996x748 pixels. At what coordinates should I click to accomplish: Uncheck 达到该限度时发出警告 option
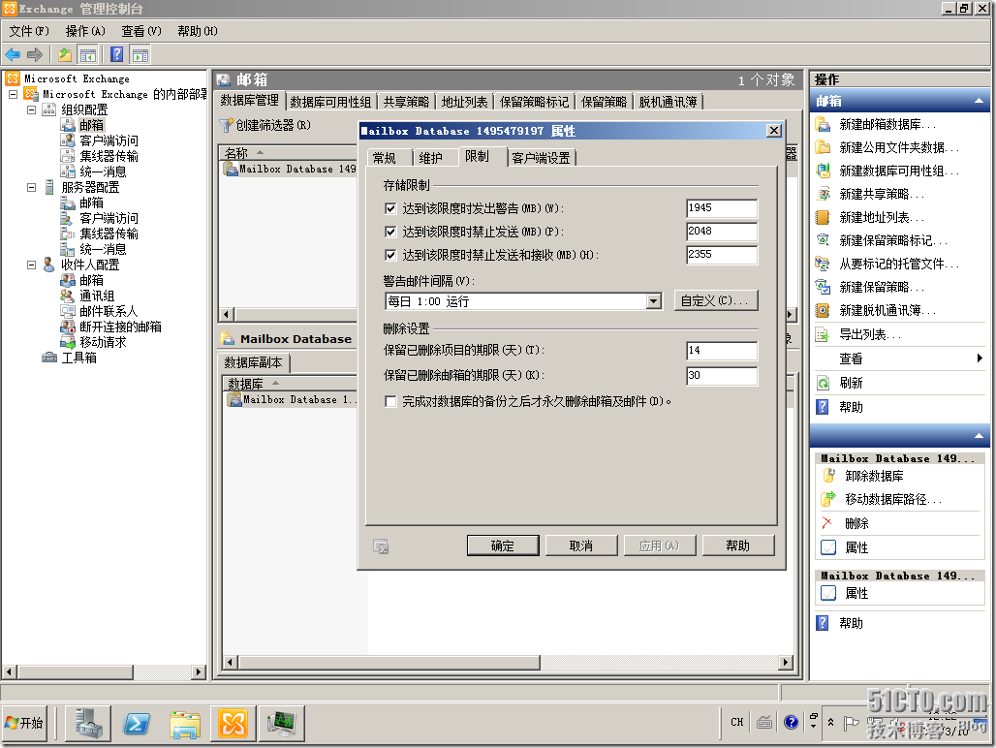pos(391,207)
